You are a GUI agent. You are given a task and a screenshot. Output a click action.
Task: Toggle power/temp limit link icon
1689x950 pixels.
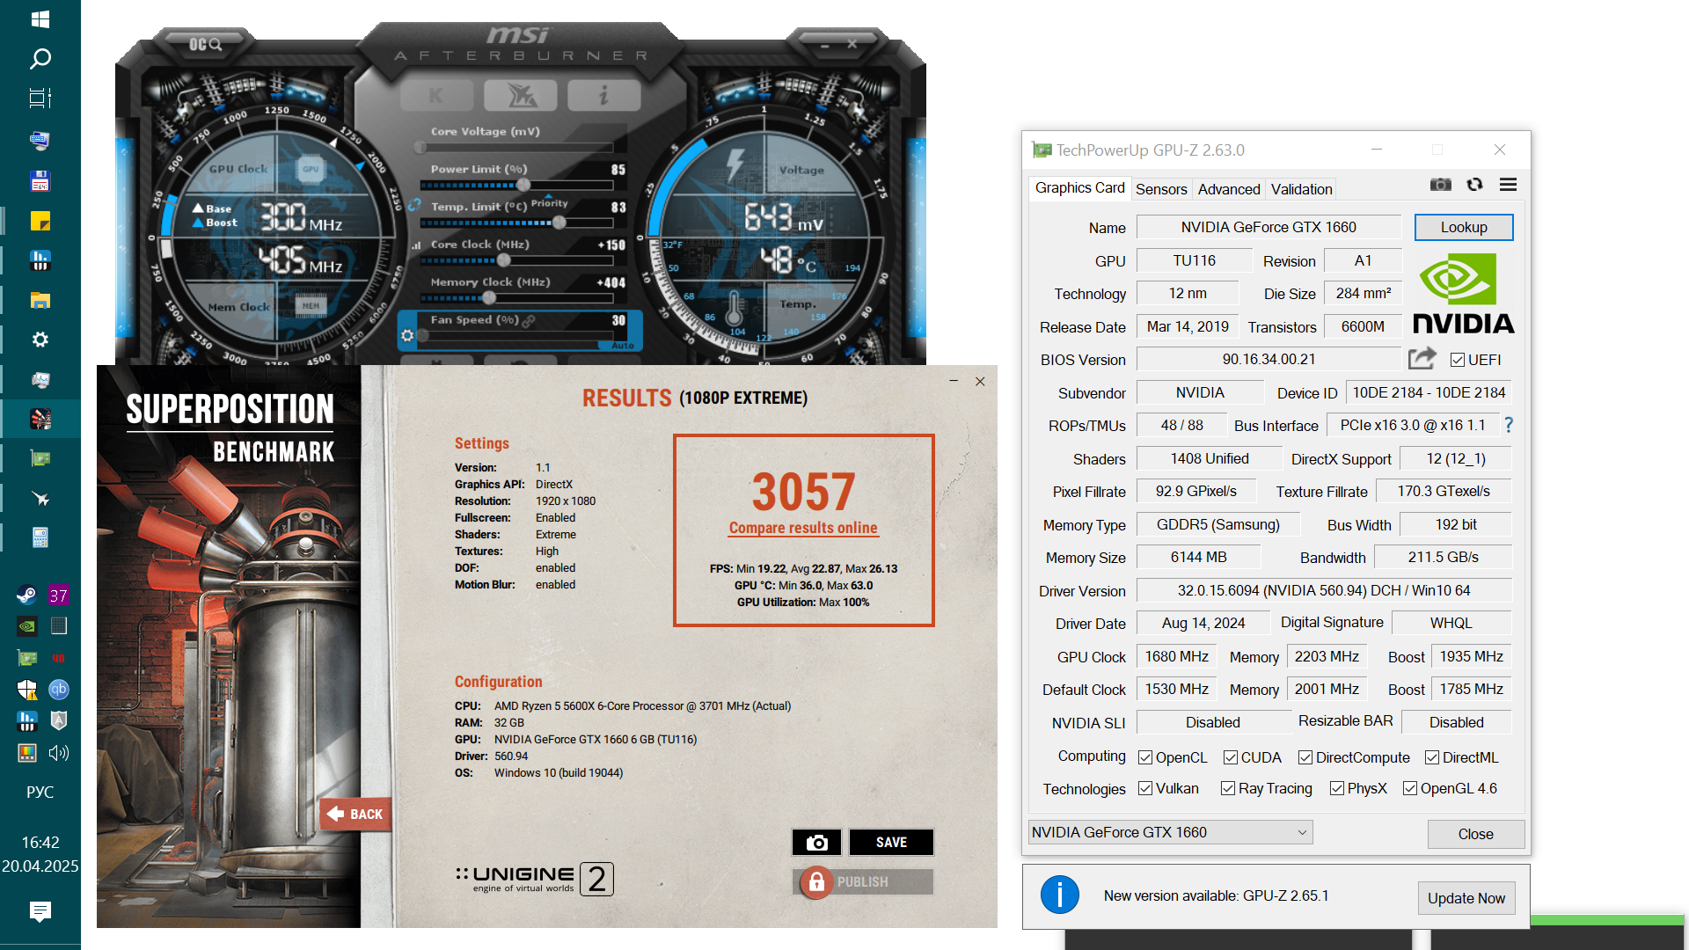(x=414, y=205)
